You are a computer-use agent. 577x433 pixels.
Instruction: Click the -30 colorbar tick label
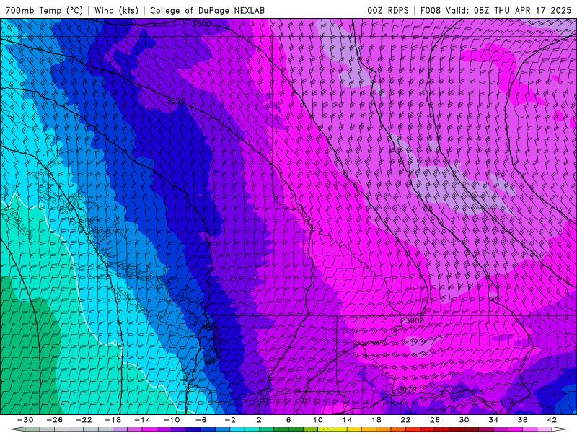pos(25,420)
